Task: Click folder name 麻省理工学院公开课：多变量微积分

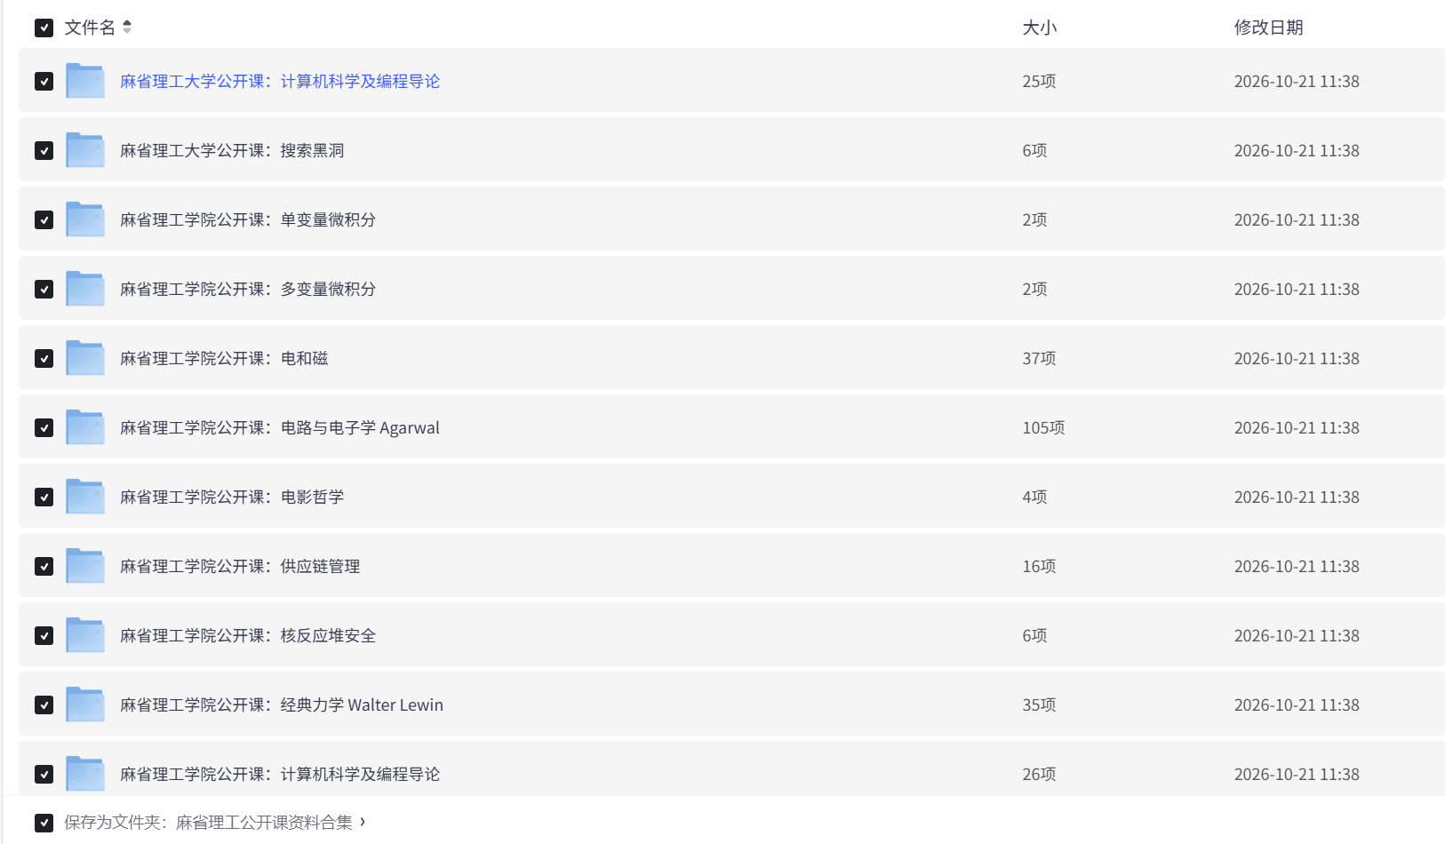Action: (x=248, y=289)
